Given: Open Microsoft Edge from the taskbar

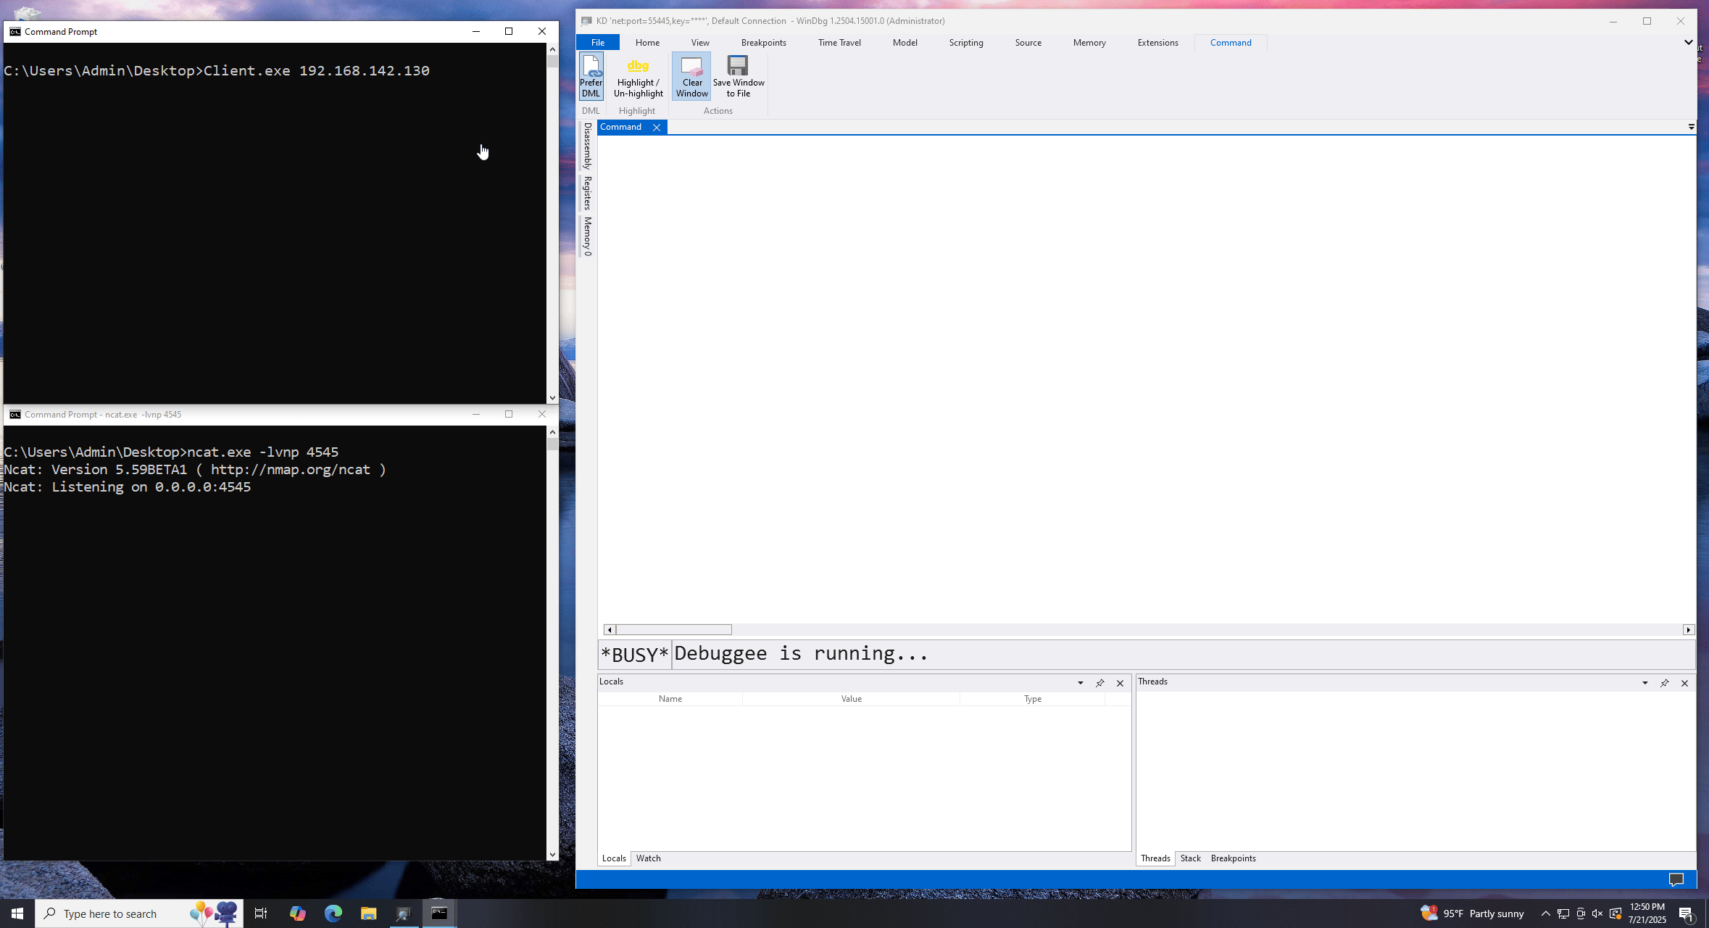Looking at the screenshot, I should (333, 913).
